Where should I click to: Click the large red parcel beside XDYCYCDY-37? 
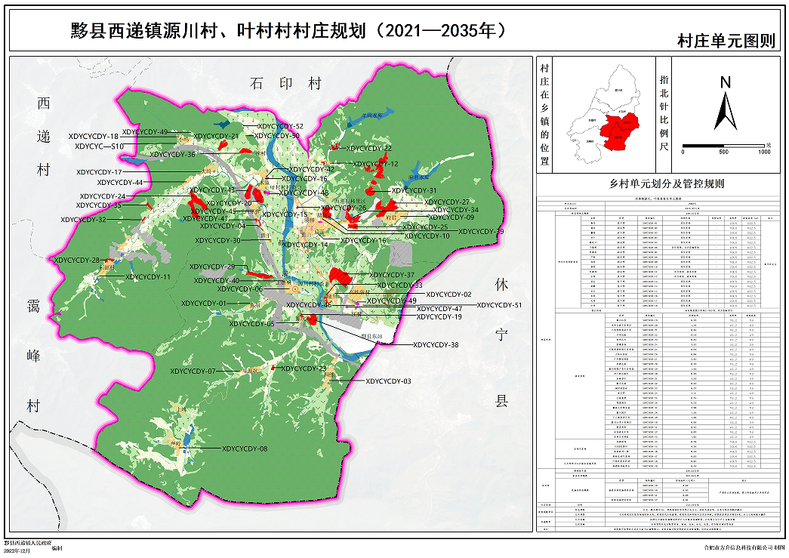[340, 276]
